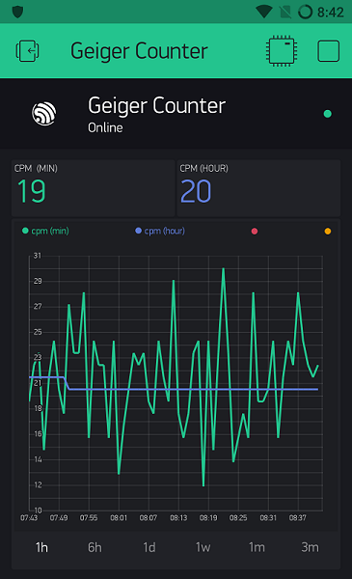This screenshot has height=579, width=352.
Task: Open the shield icon in status bar
Action: 17,12
